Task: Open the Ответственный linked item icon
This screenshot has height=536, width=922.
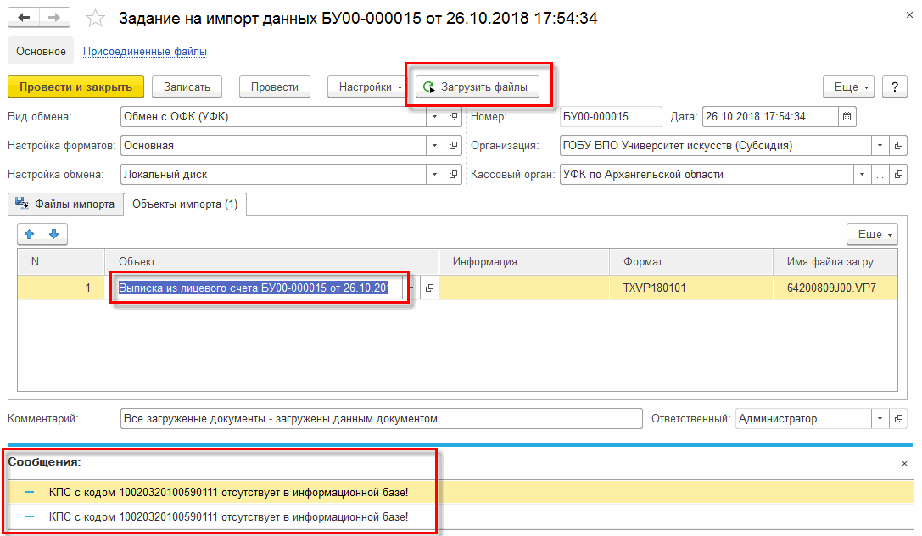Action: (898, 418)
